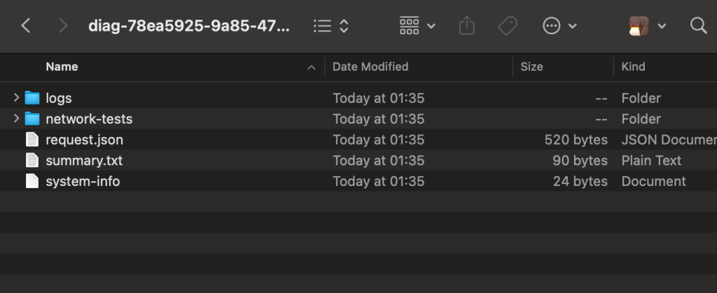Open the Group By grid dropdown
Viewport: 717px width, 293px height.
point(417,26)
